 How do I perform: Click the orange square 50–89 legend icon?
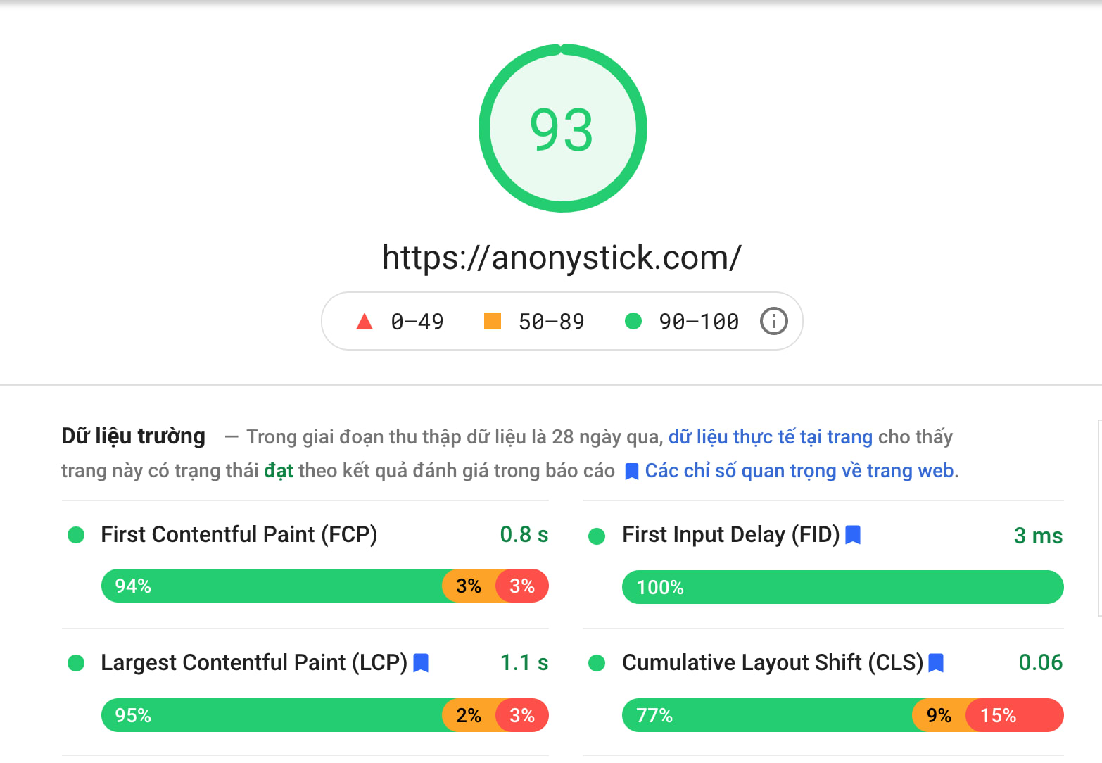pos(493,321)
